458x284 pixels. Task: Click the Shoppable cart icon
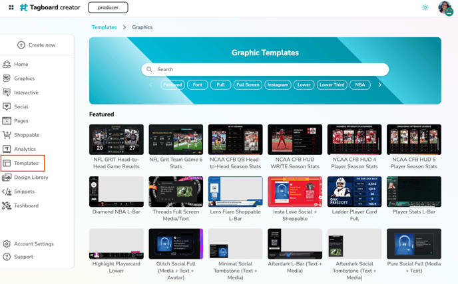tap(7, 135)
